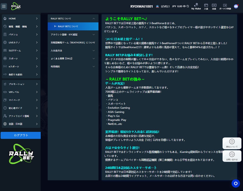Go to 魚釣り&射的 menu item
243x191 pixels.
(21, 74)
